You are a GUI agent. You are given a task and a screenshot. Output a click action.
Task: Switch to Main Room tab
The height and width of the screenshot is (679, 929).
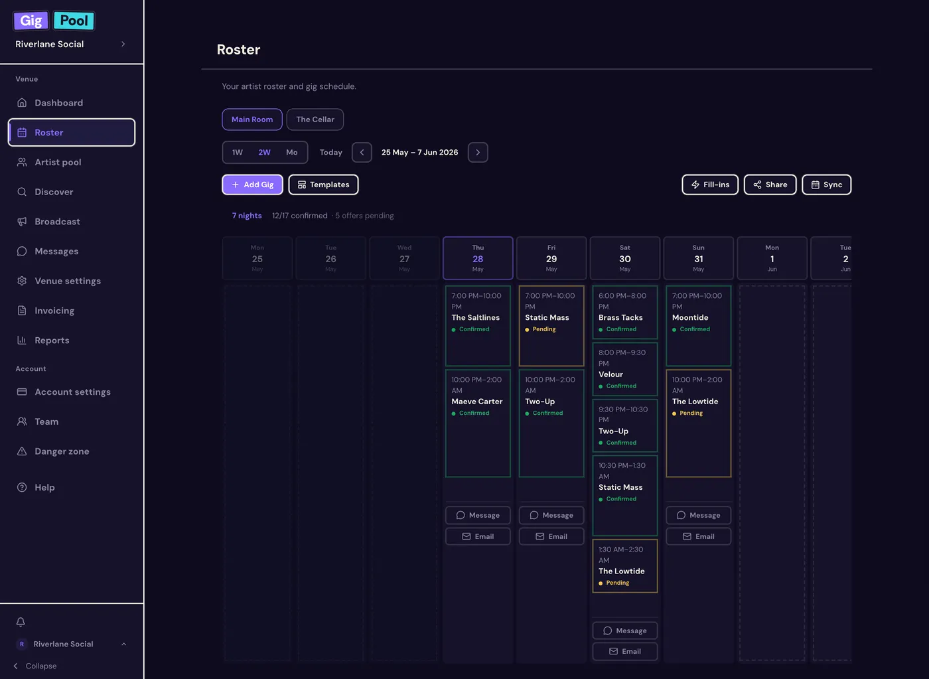click(252, 119)
